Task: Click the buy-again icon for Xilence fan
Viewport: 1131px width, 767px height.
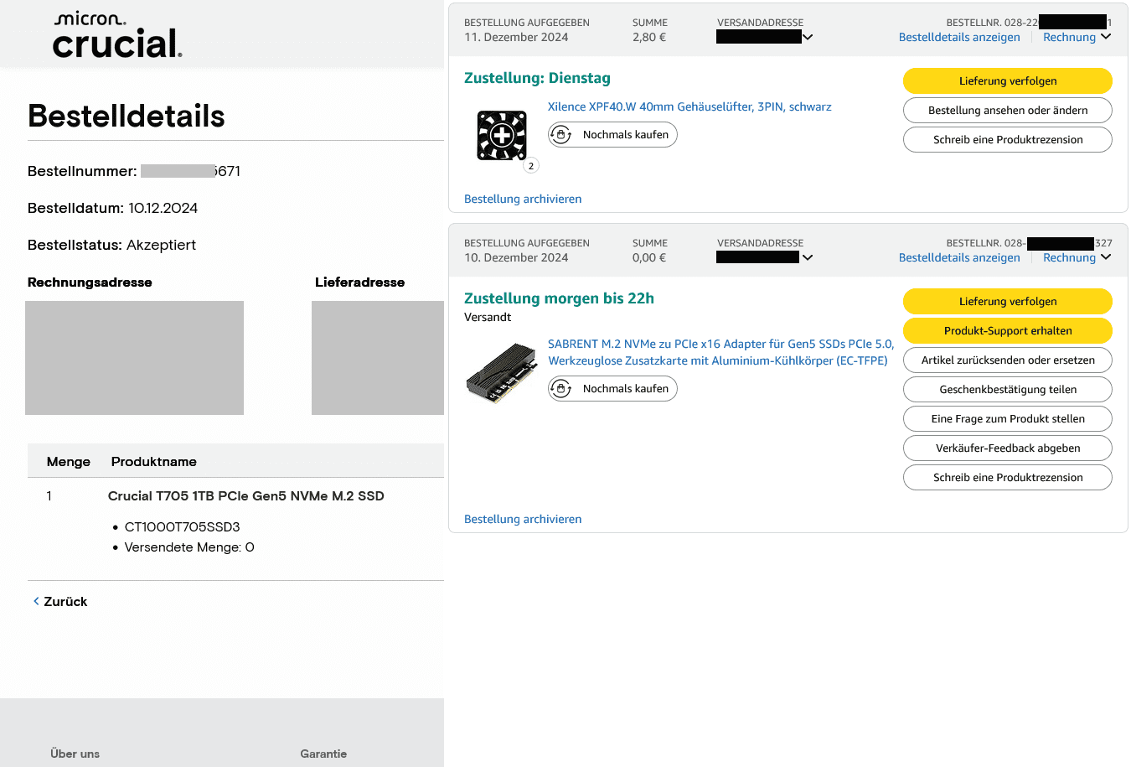Action: 561,135
